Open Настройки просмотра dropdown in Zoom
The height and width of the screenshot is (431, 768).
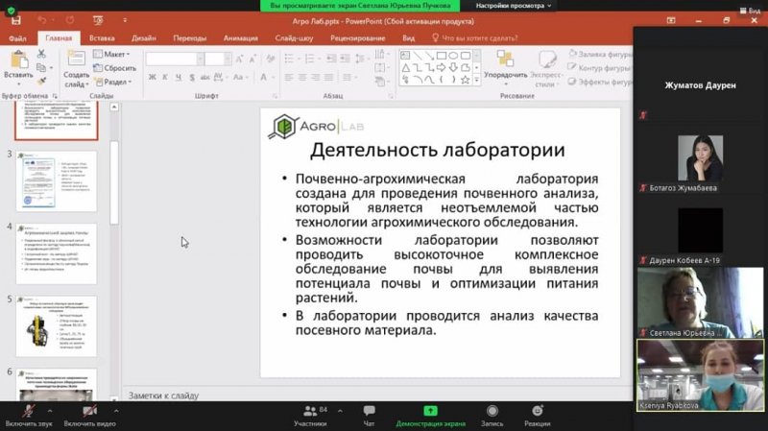click(x=514, y=6)
